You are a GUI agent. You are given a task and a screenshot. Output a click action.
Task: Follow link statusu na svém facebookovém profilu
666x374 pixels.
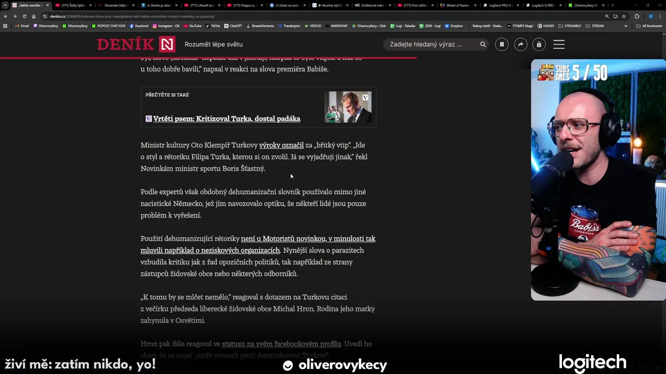click(281, 343)
